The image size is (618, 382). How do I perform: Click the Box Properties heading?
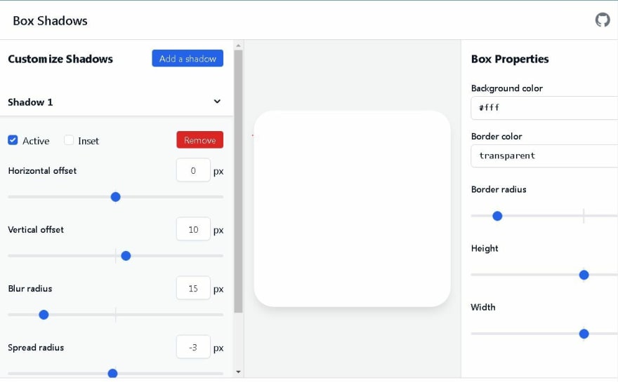tap(510, 59)
